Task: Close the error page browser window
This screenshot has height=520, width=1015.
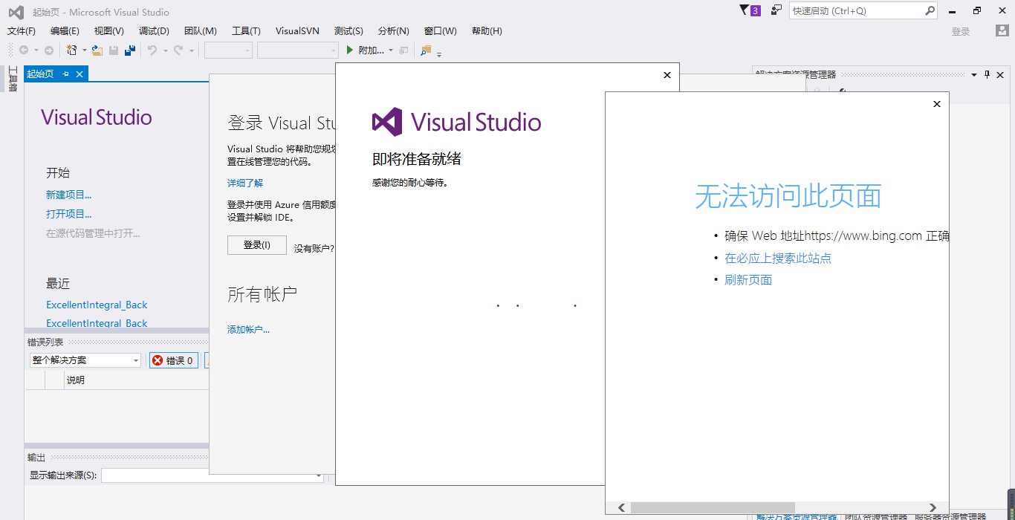Action: point(936,104)
